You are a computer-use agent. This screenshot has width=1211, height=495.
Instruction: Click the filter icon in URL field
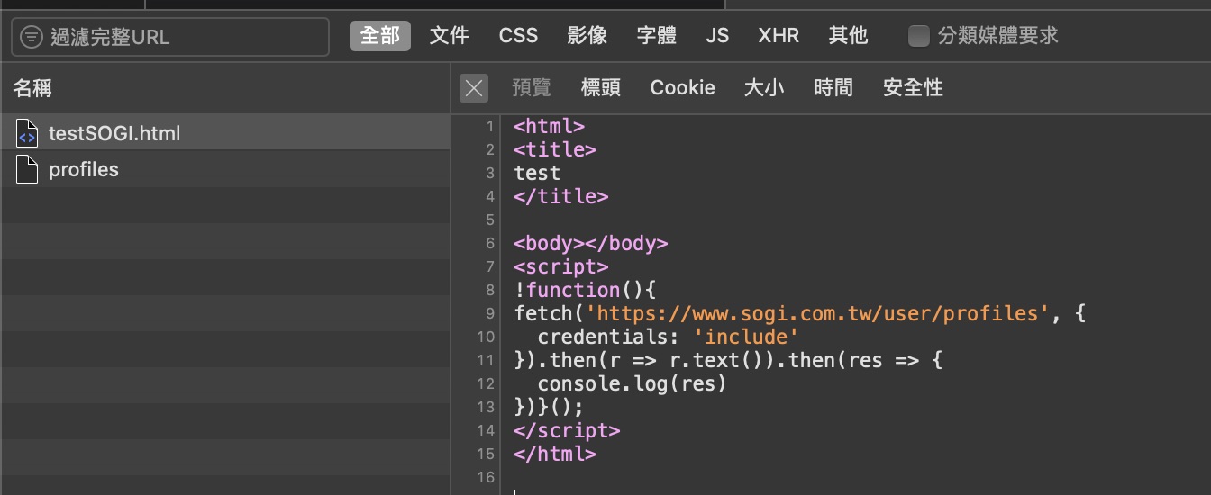point(32,37)
